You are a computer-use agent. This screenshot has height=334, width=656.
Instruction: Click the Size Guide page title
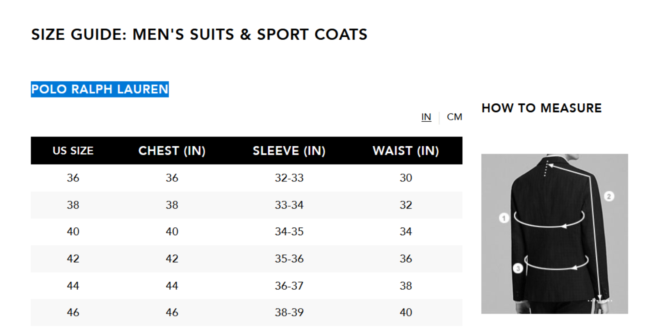click(x=199, y=34)
